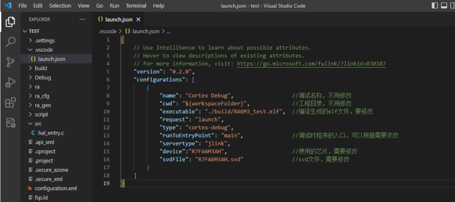The width and height of the screenshot is (455, 202).
Task: Close the launch.json editor tab
Action: click(x=139, y=19)
